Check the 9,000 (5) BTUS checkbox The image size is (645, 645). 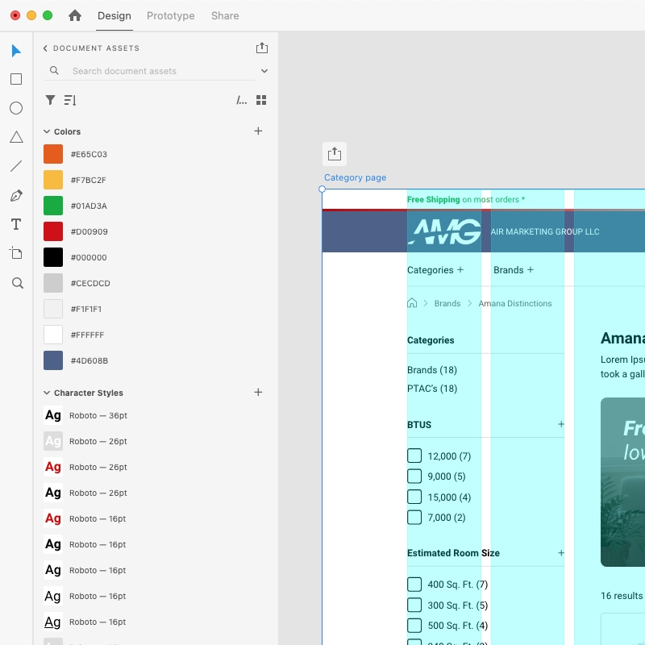tap(414, 476)
